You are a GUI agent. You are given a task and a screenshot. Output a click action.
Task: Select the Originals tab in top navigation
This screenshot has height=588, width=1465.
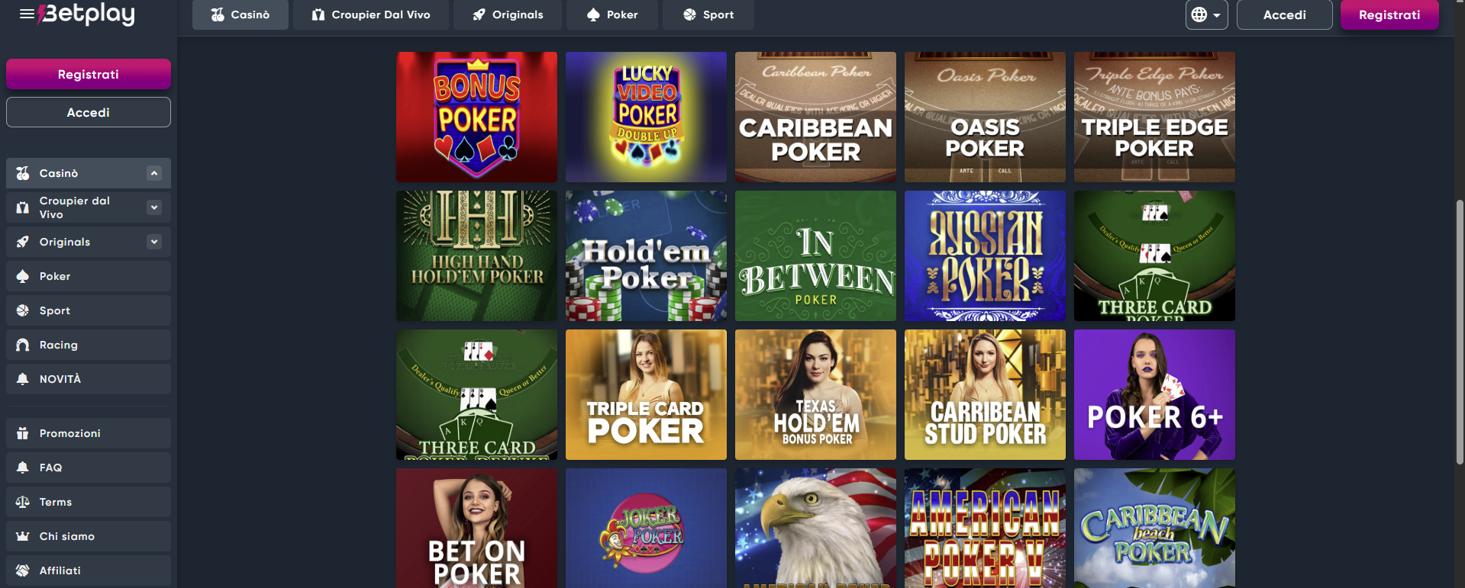tap(508, 14)
